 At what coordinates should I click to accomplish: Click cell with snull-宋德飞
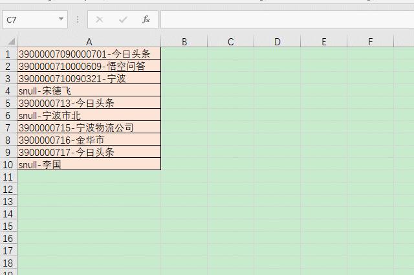pos(89,91)
